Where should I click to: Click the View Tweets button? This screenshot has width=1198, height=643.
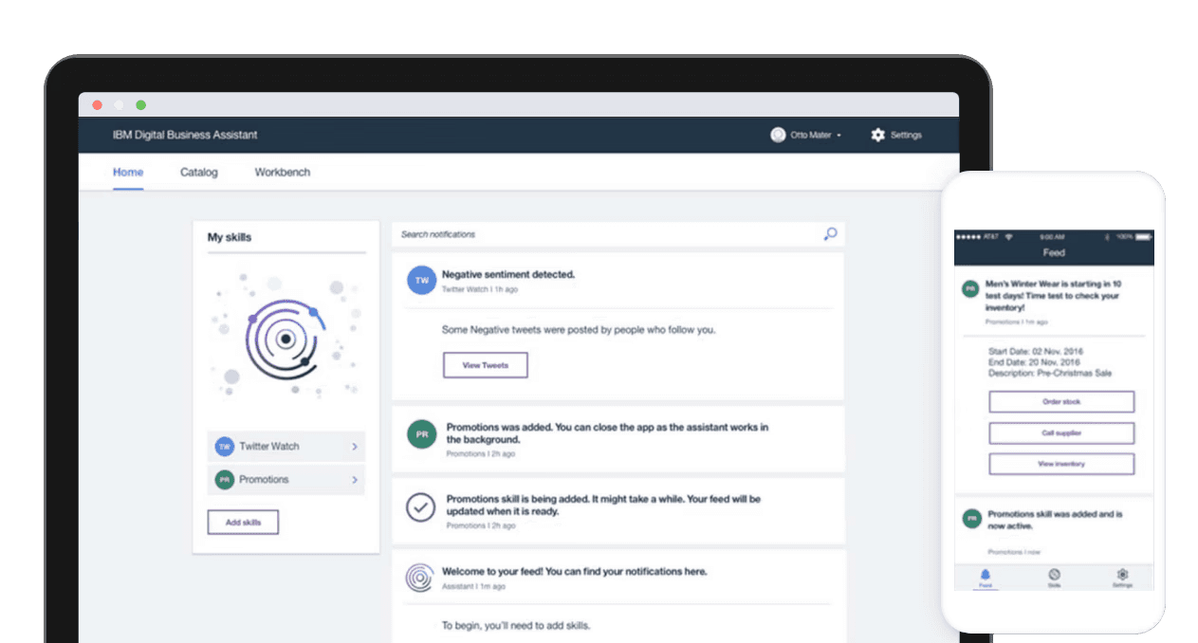pos(486,365)
